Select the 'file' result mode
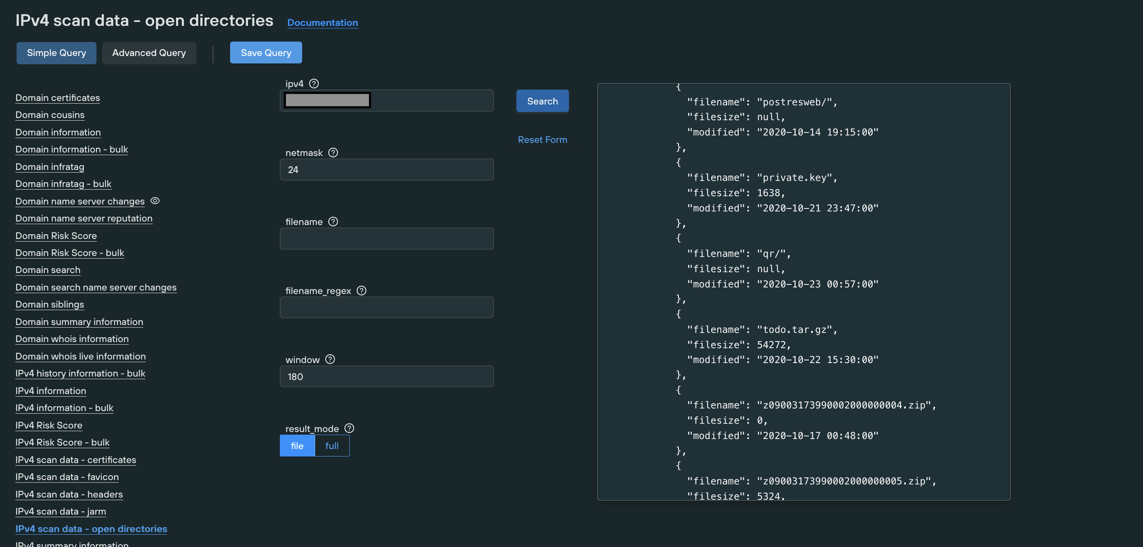Image resolution: width=1143 pixels, height=547 pixels. point(297,446)
